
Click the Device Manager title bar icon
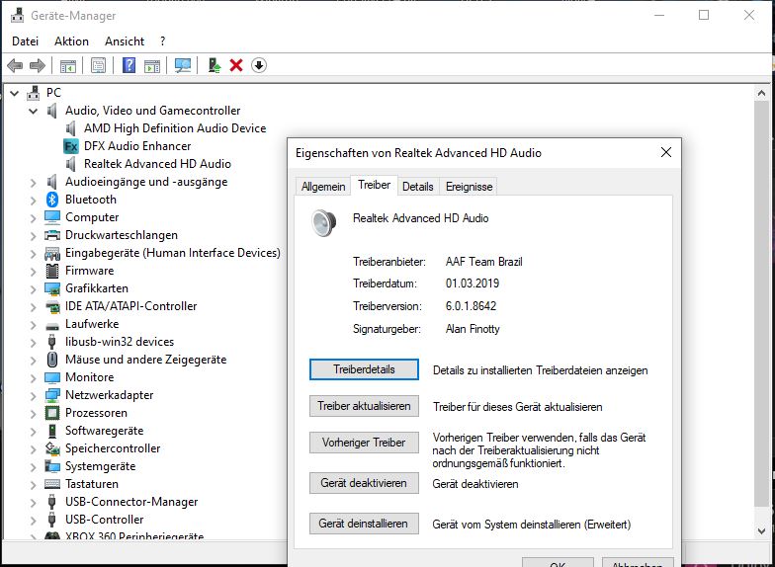18,16
